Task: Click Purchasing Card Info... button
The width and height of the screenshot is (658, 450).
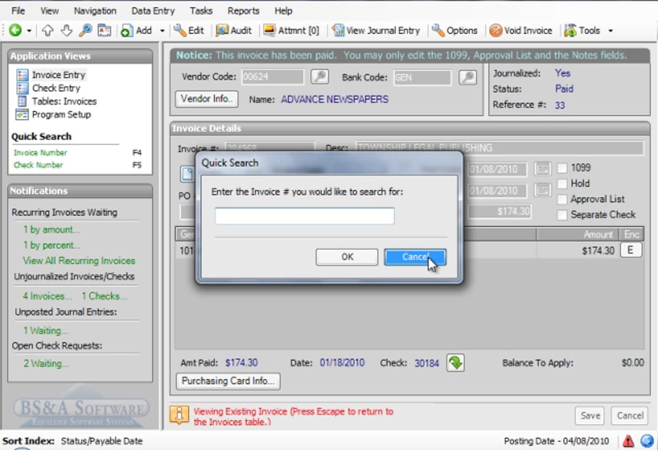Action: (x=228, y=382)
